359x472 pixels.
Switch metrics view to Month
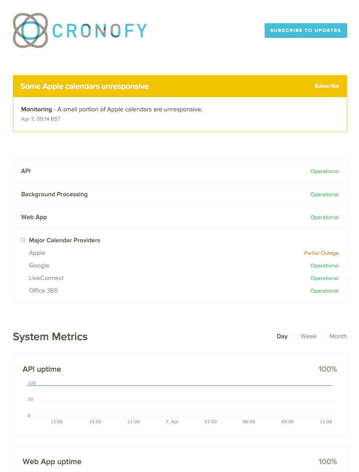pos(338,336)
